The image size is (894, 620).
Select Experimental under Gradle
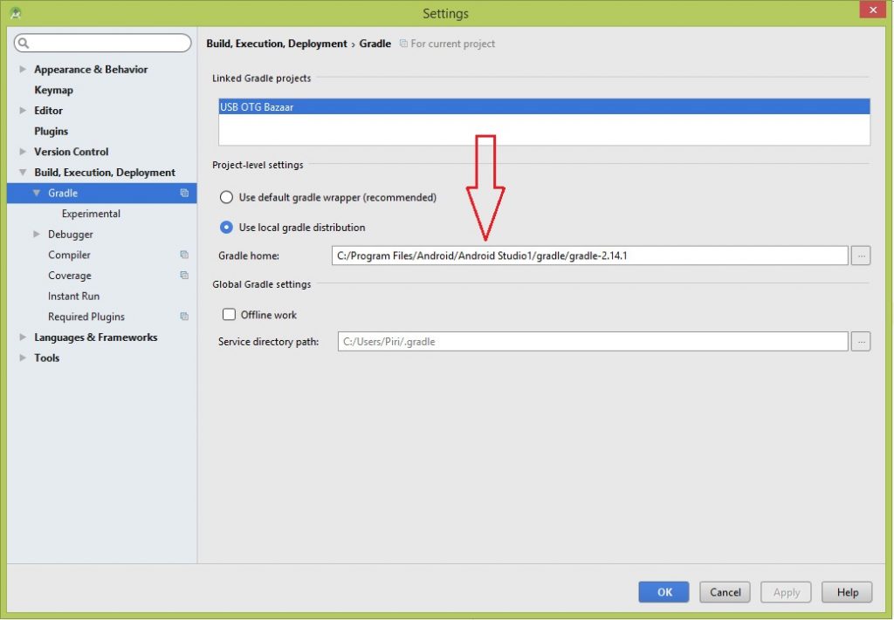click(x=91, y=213)
